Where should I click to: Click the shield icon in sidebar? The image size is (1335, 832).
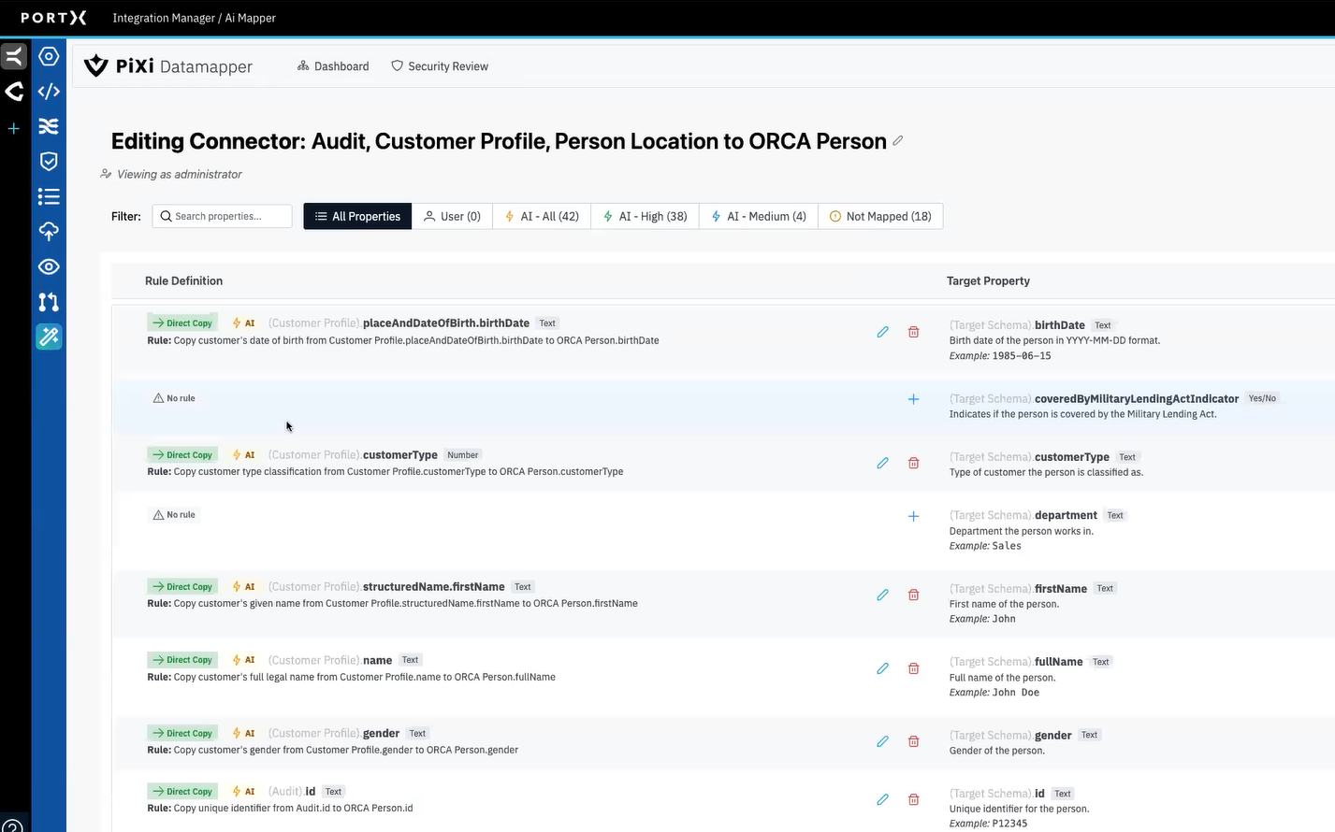tap(49, 162)
